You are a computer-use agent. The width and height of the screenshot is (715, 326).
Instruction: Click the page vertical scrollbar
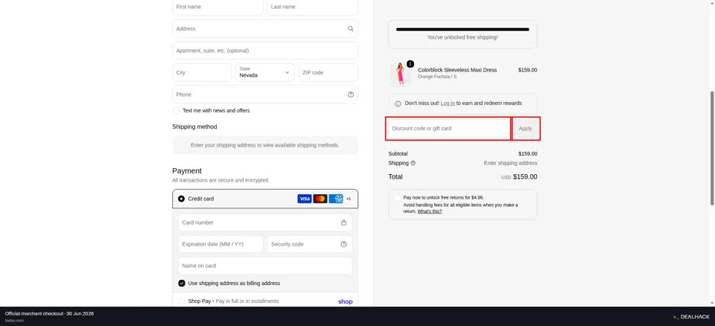pyautogui.click(x=712, y=149)
